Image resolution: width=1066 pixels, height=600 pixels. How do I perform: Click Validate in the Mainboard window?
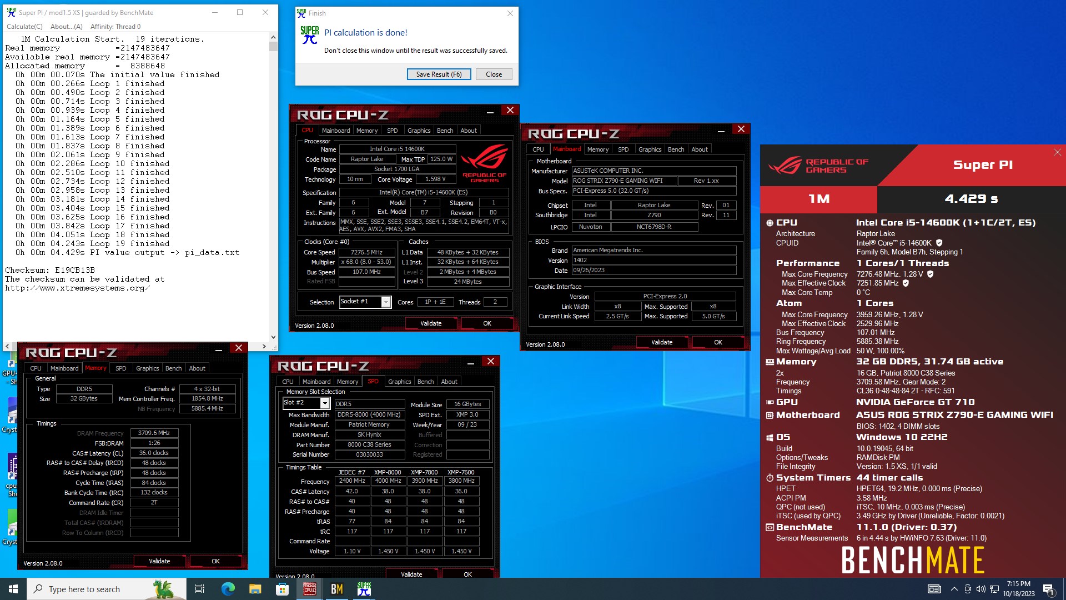click(662, 342)
